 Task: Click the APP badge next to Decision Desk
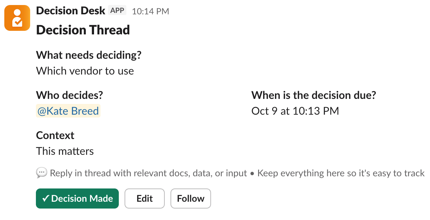pyautogui.click(x=117, y=11)
